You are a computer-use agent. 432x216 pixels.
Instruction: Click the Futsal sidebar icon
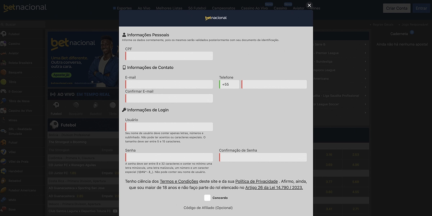pyautogui.click(x=4, y=142)
